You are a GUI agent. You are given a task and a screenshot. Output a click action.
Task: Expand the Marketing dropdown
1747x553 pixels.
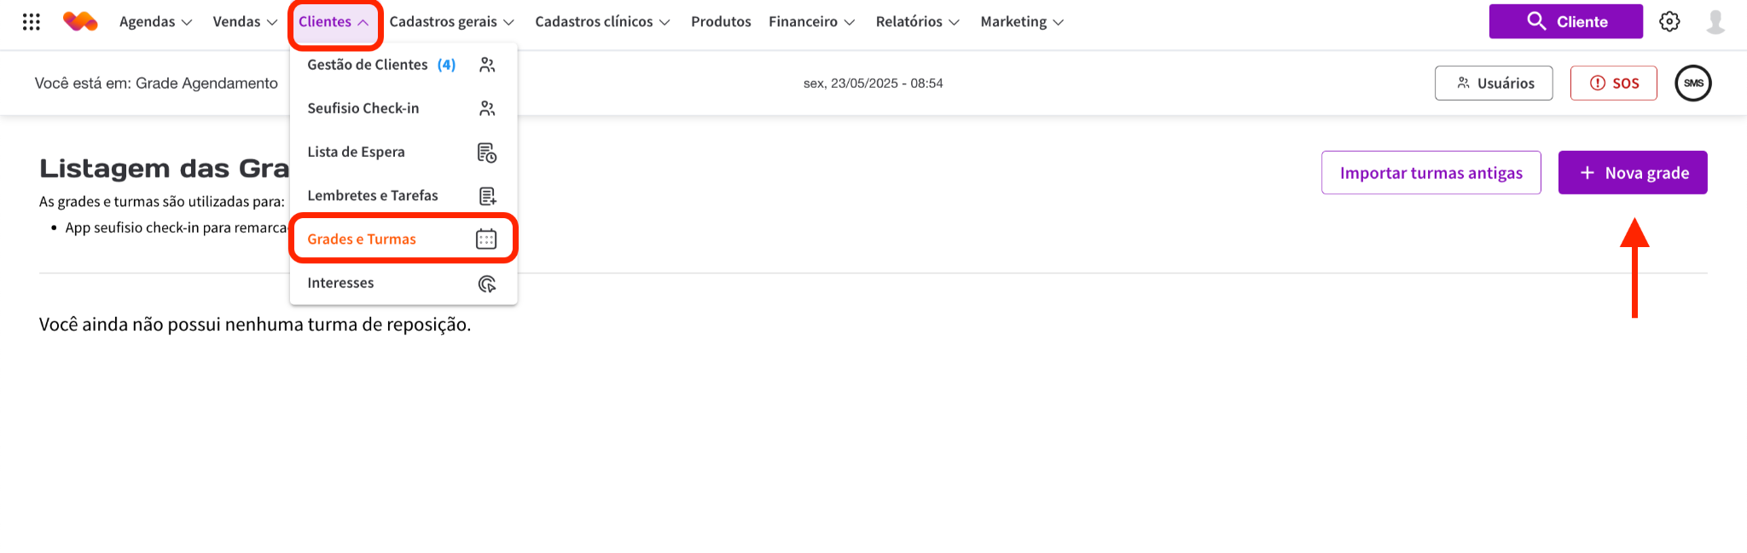[x=1021, y=22]
